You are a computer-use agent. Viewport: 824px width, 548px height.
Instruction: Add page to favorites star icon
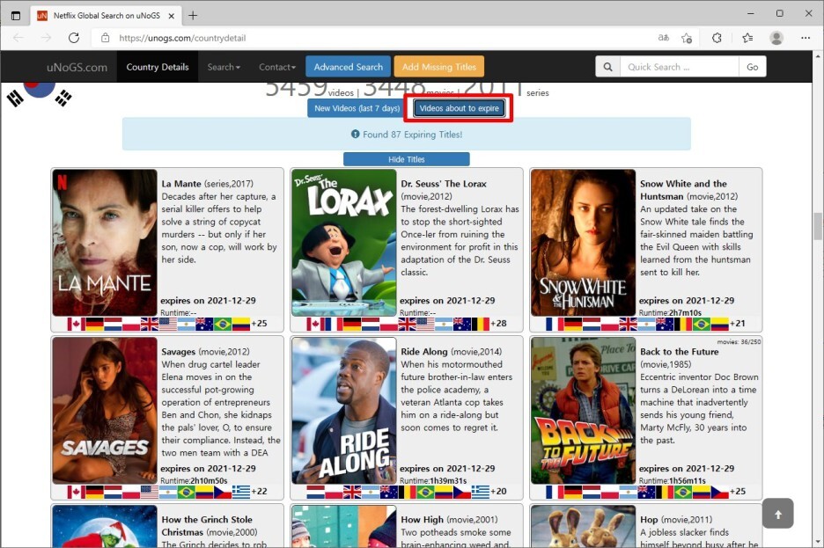click(687, 38)
